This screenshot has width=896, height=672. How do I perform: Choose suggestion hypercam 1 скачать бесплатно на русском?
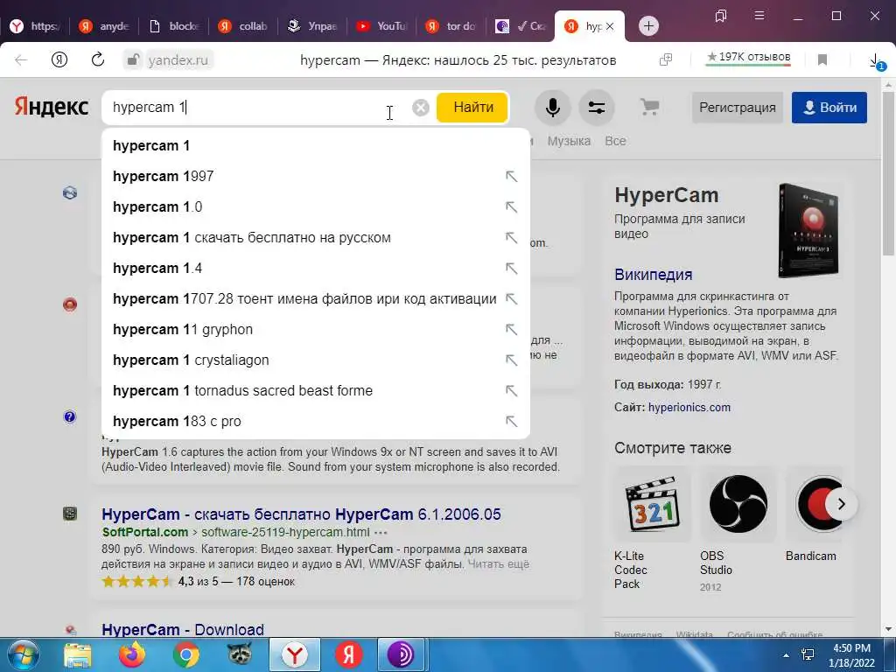(x=315, y=238)
